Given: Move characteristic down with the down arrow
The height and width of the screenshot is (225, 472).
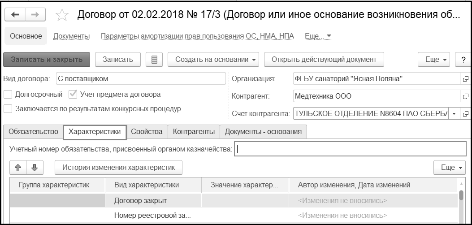Looking at the screenshot, I should point(35,167).
